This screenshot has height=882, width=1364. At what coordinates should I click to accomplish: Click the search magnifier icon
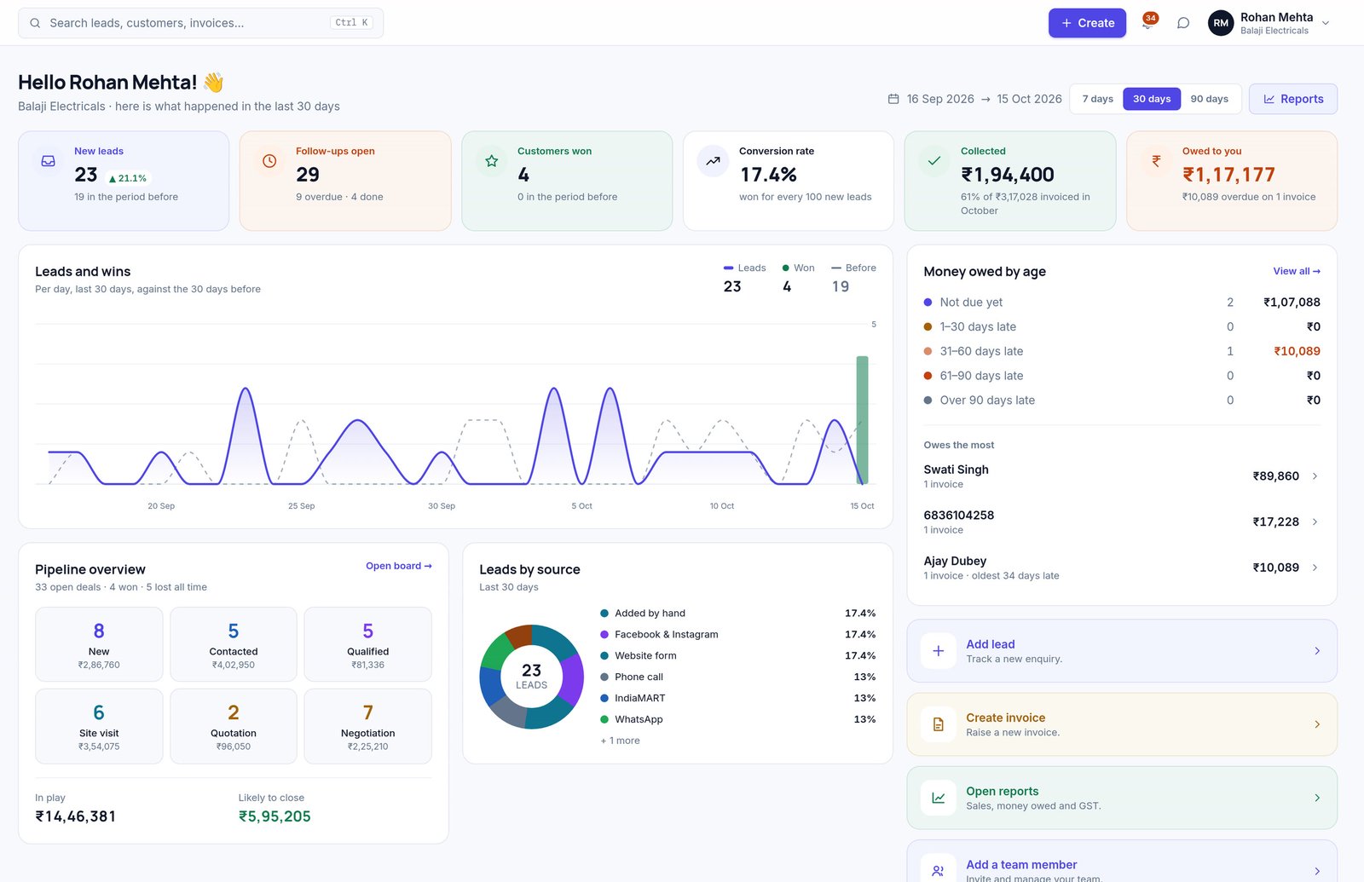[35, 23]
